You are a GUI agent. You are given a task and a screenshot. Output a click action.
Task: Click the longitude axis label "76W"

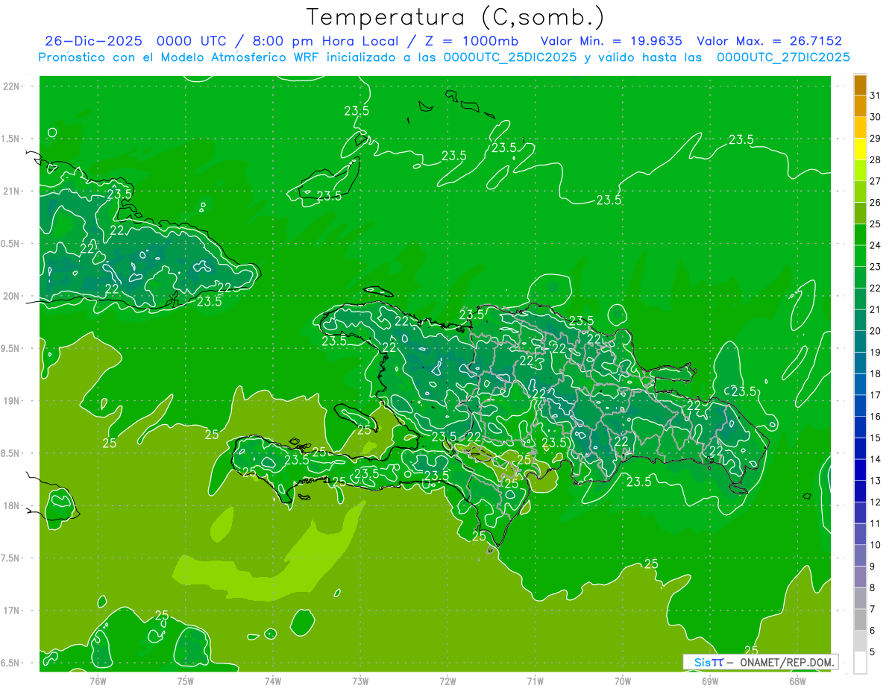coord(98,681)
